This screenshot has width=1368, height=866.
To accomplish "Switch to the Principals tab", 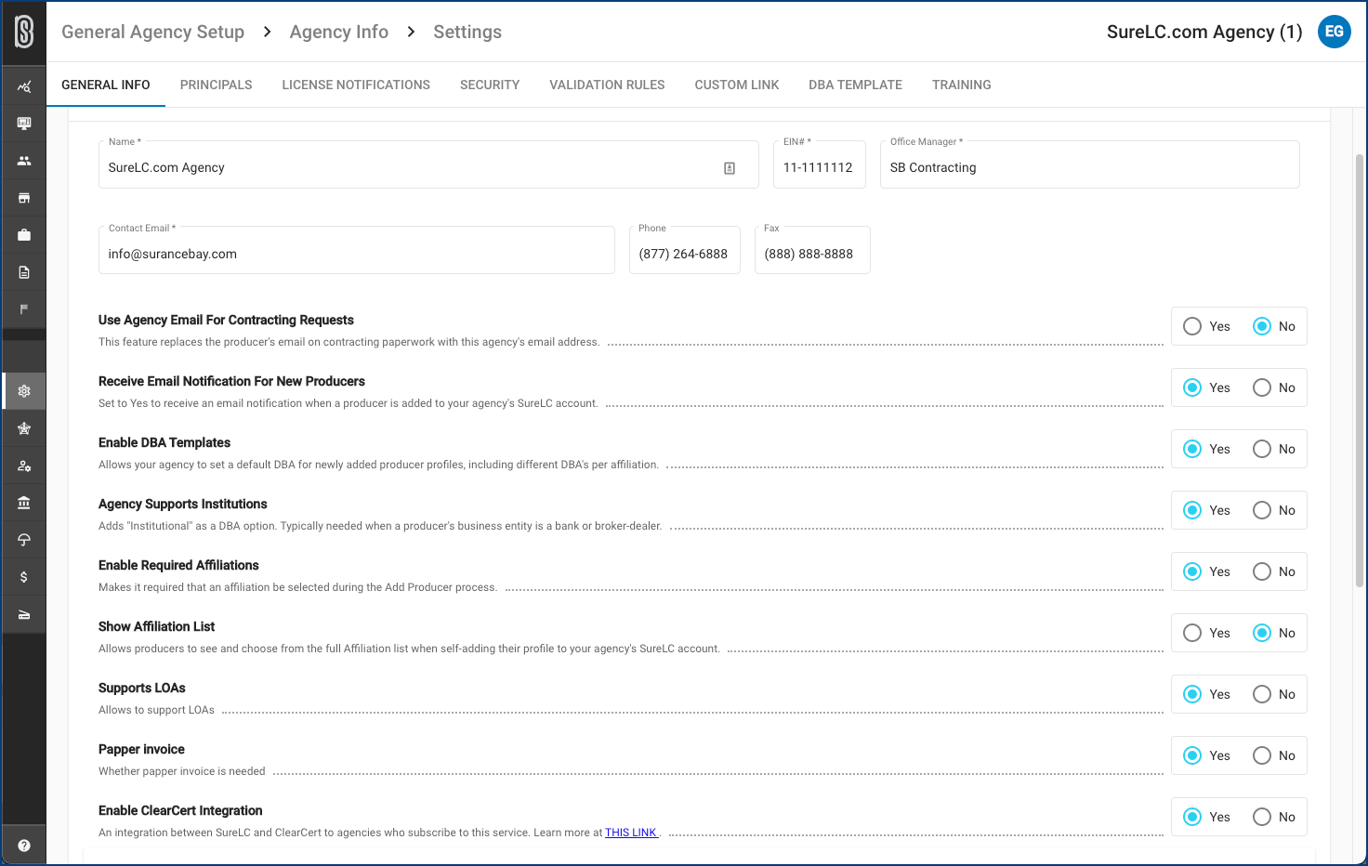I will 217,85.
